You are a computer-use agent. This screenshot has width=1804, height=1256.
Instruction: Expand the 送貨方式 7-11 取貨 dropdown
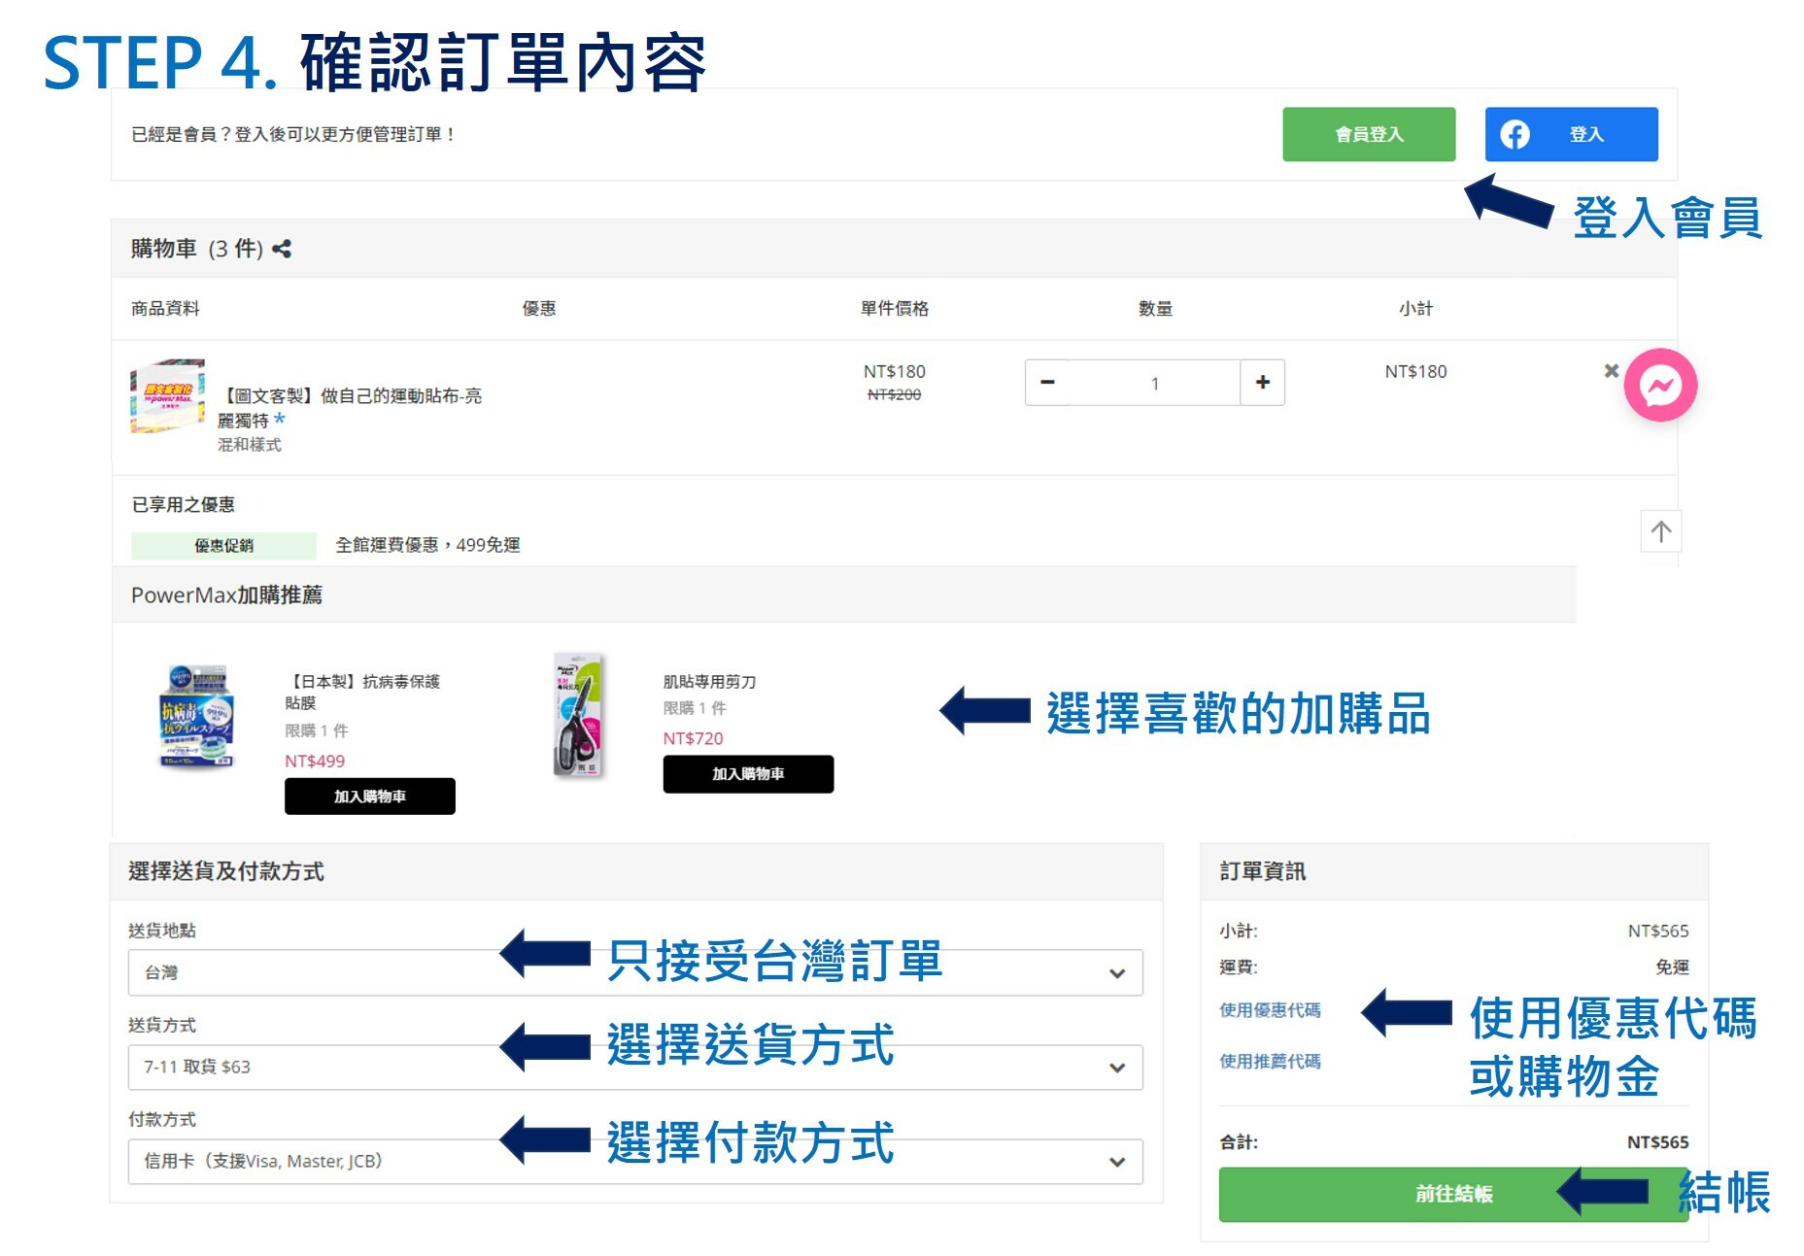[x=634, y=1067]
